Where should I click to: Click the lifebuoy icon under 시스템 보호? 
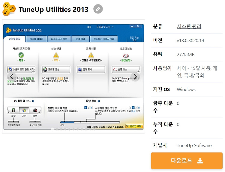coord(126,56)
